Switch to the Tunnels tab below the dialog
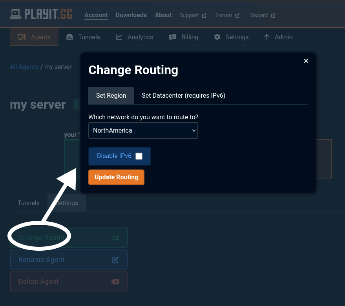The width and height of the screenshot is (345, 306). click(x=28, y=203)
